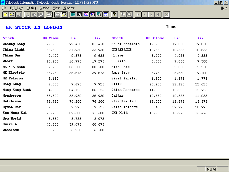Click Hopewe HK Close value 3.900

click(x=156, y=56)
